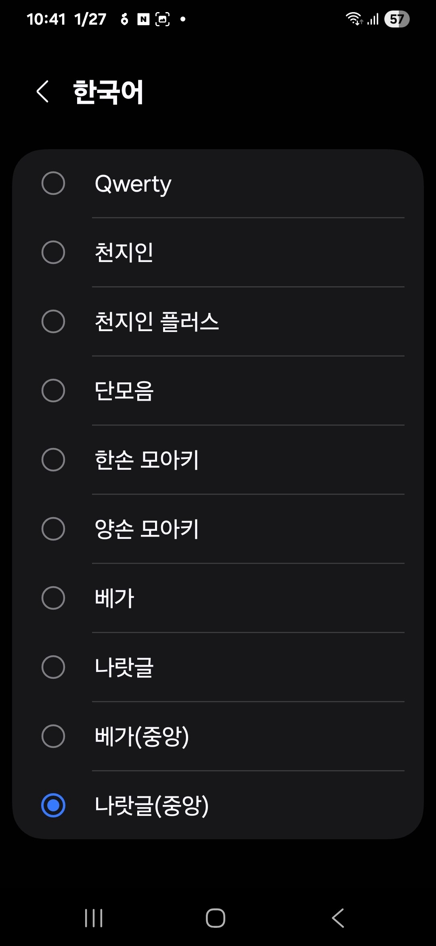Choose the 베가(중앙) layout option
The image size is (436, 946).
[x=53, y=736]
